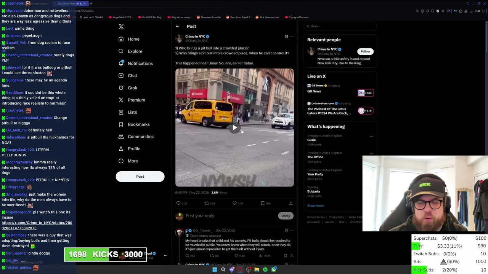Bookmark the G_Tweets reply

pyautogui.click(x=285, y=256)
